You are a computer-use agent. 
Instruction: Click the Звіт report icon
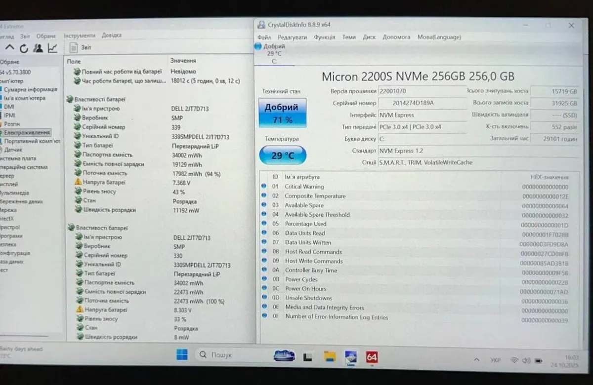point(74,48)
